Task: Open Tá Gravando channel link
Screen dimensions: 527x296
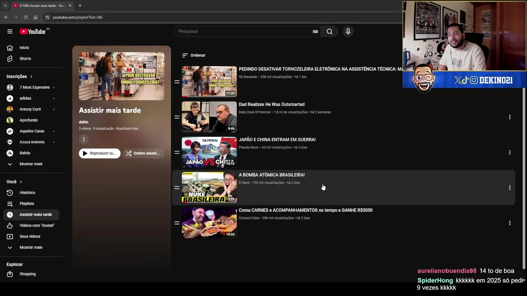Action: [248, 77]
